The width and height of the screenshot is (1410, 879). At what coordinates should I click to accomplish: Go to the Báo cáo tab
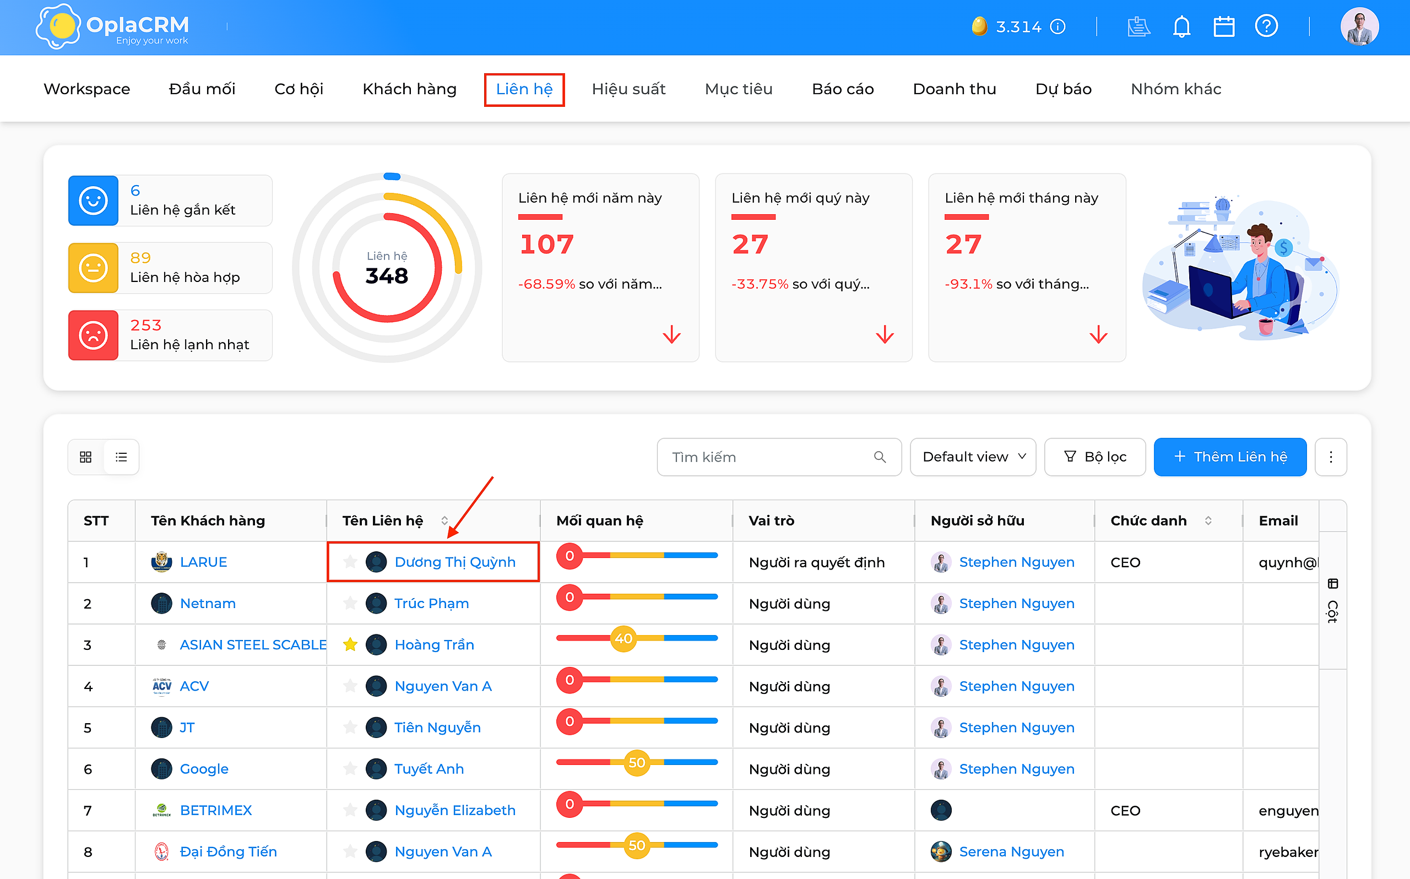pos(843,89)
